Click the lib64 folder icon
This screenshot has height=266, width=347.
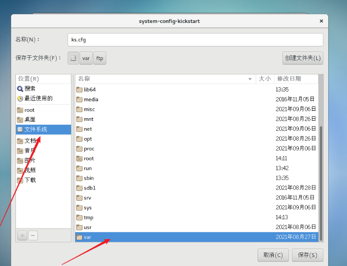79,90
